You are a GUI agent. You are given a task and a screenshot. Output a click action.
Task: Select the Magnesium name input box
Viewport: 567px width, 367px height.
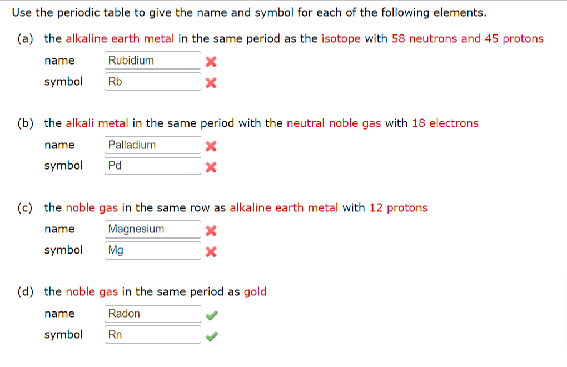click(x=152, y=229)
